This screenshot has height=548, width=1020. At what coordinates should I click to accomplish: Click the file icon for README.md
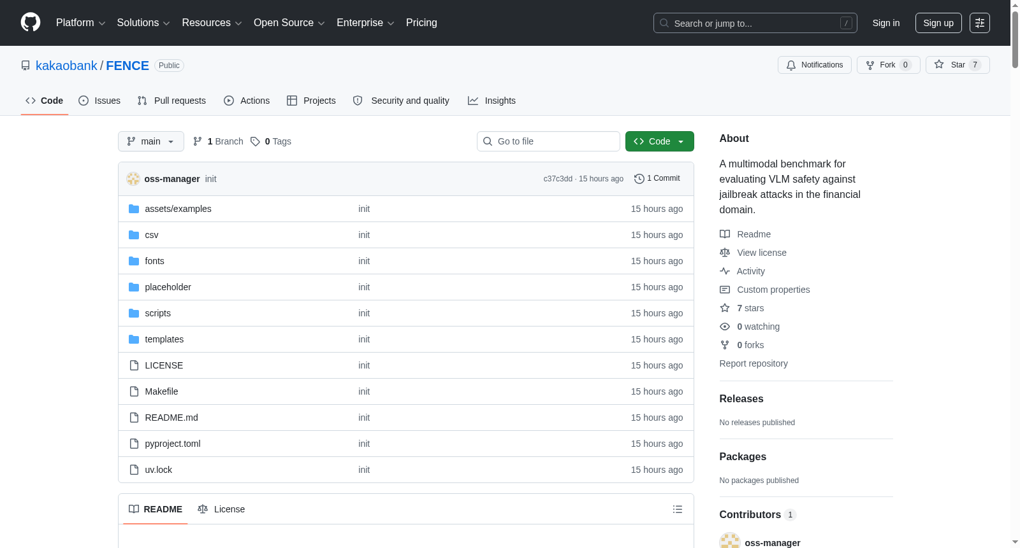pos(134,418)
